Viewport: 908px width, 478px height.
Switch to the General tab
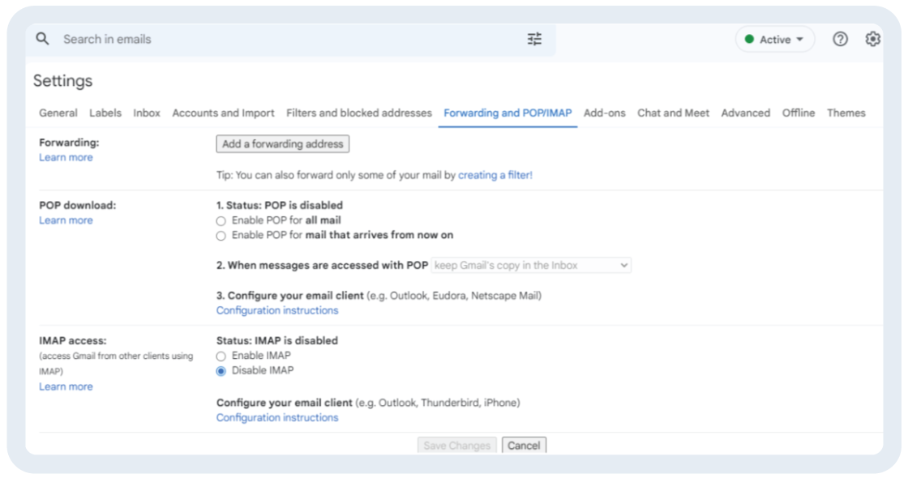tap(58, 113)
